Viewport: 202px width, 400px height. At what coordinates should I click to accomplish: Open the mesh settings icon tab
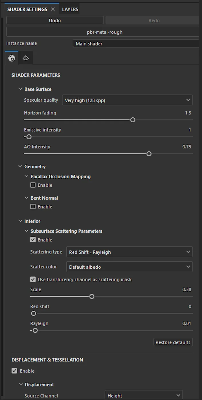pos(26,58)
